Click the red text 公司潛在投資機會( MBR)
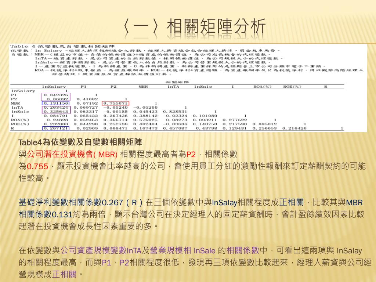This screenshot has width=376, height=282. 72,154
